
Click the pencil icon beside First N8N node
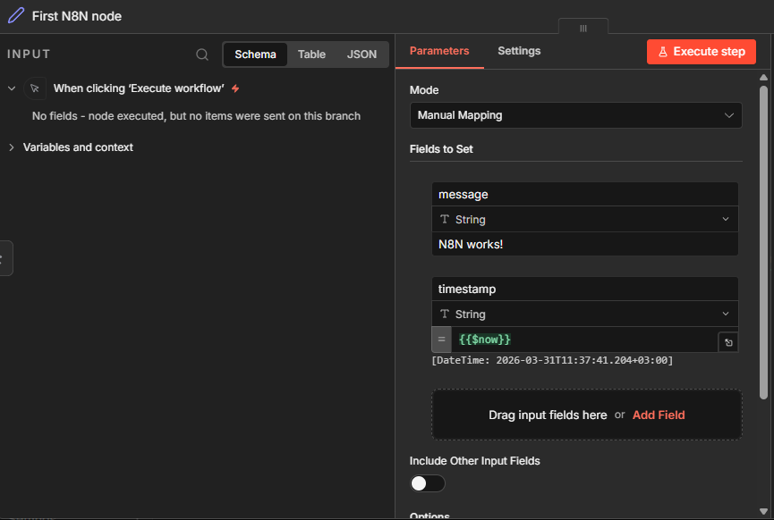16,16
